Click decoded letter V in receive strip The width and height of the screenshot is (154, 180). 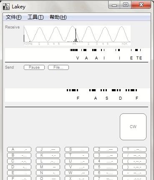(x=78, y=58)
